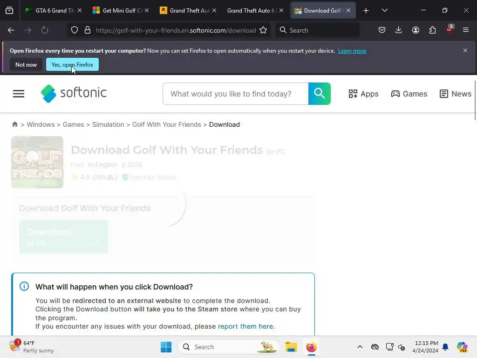
Task: Open File Explorer from taskbar
Action: point(291,347)
